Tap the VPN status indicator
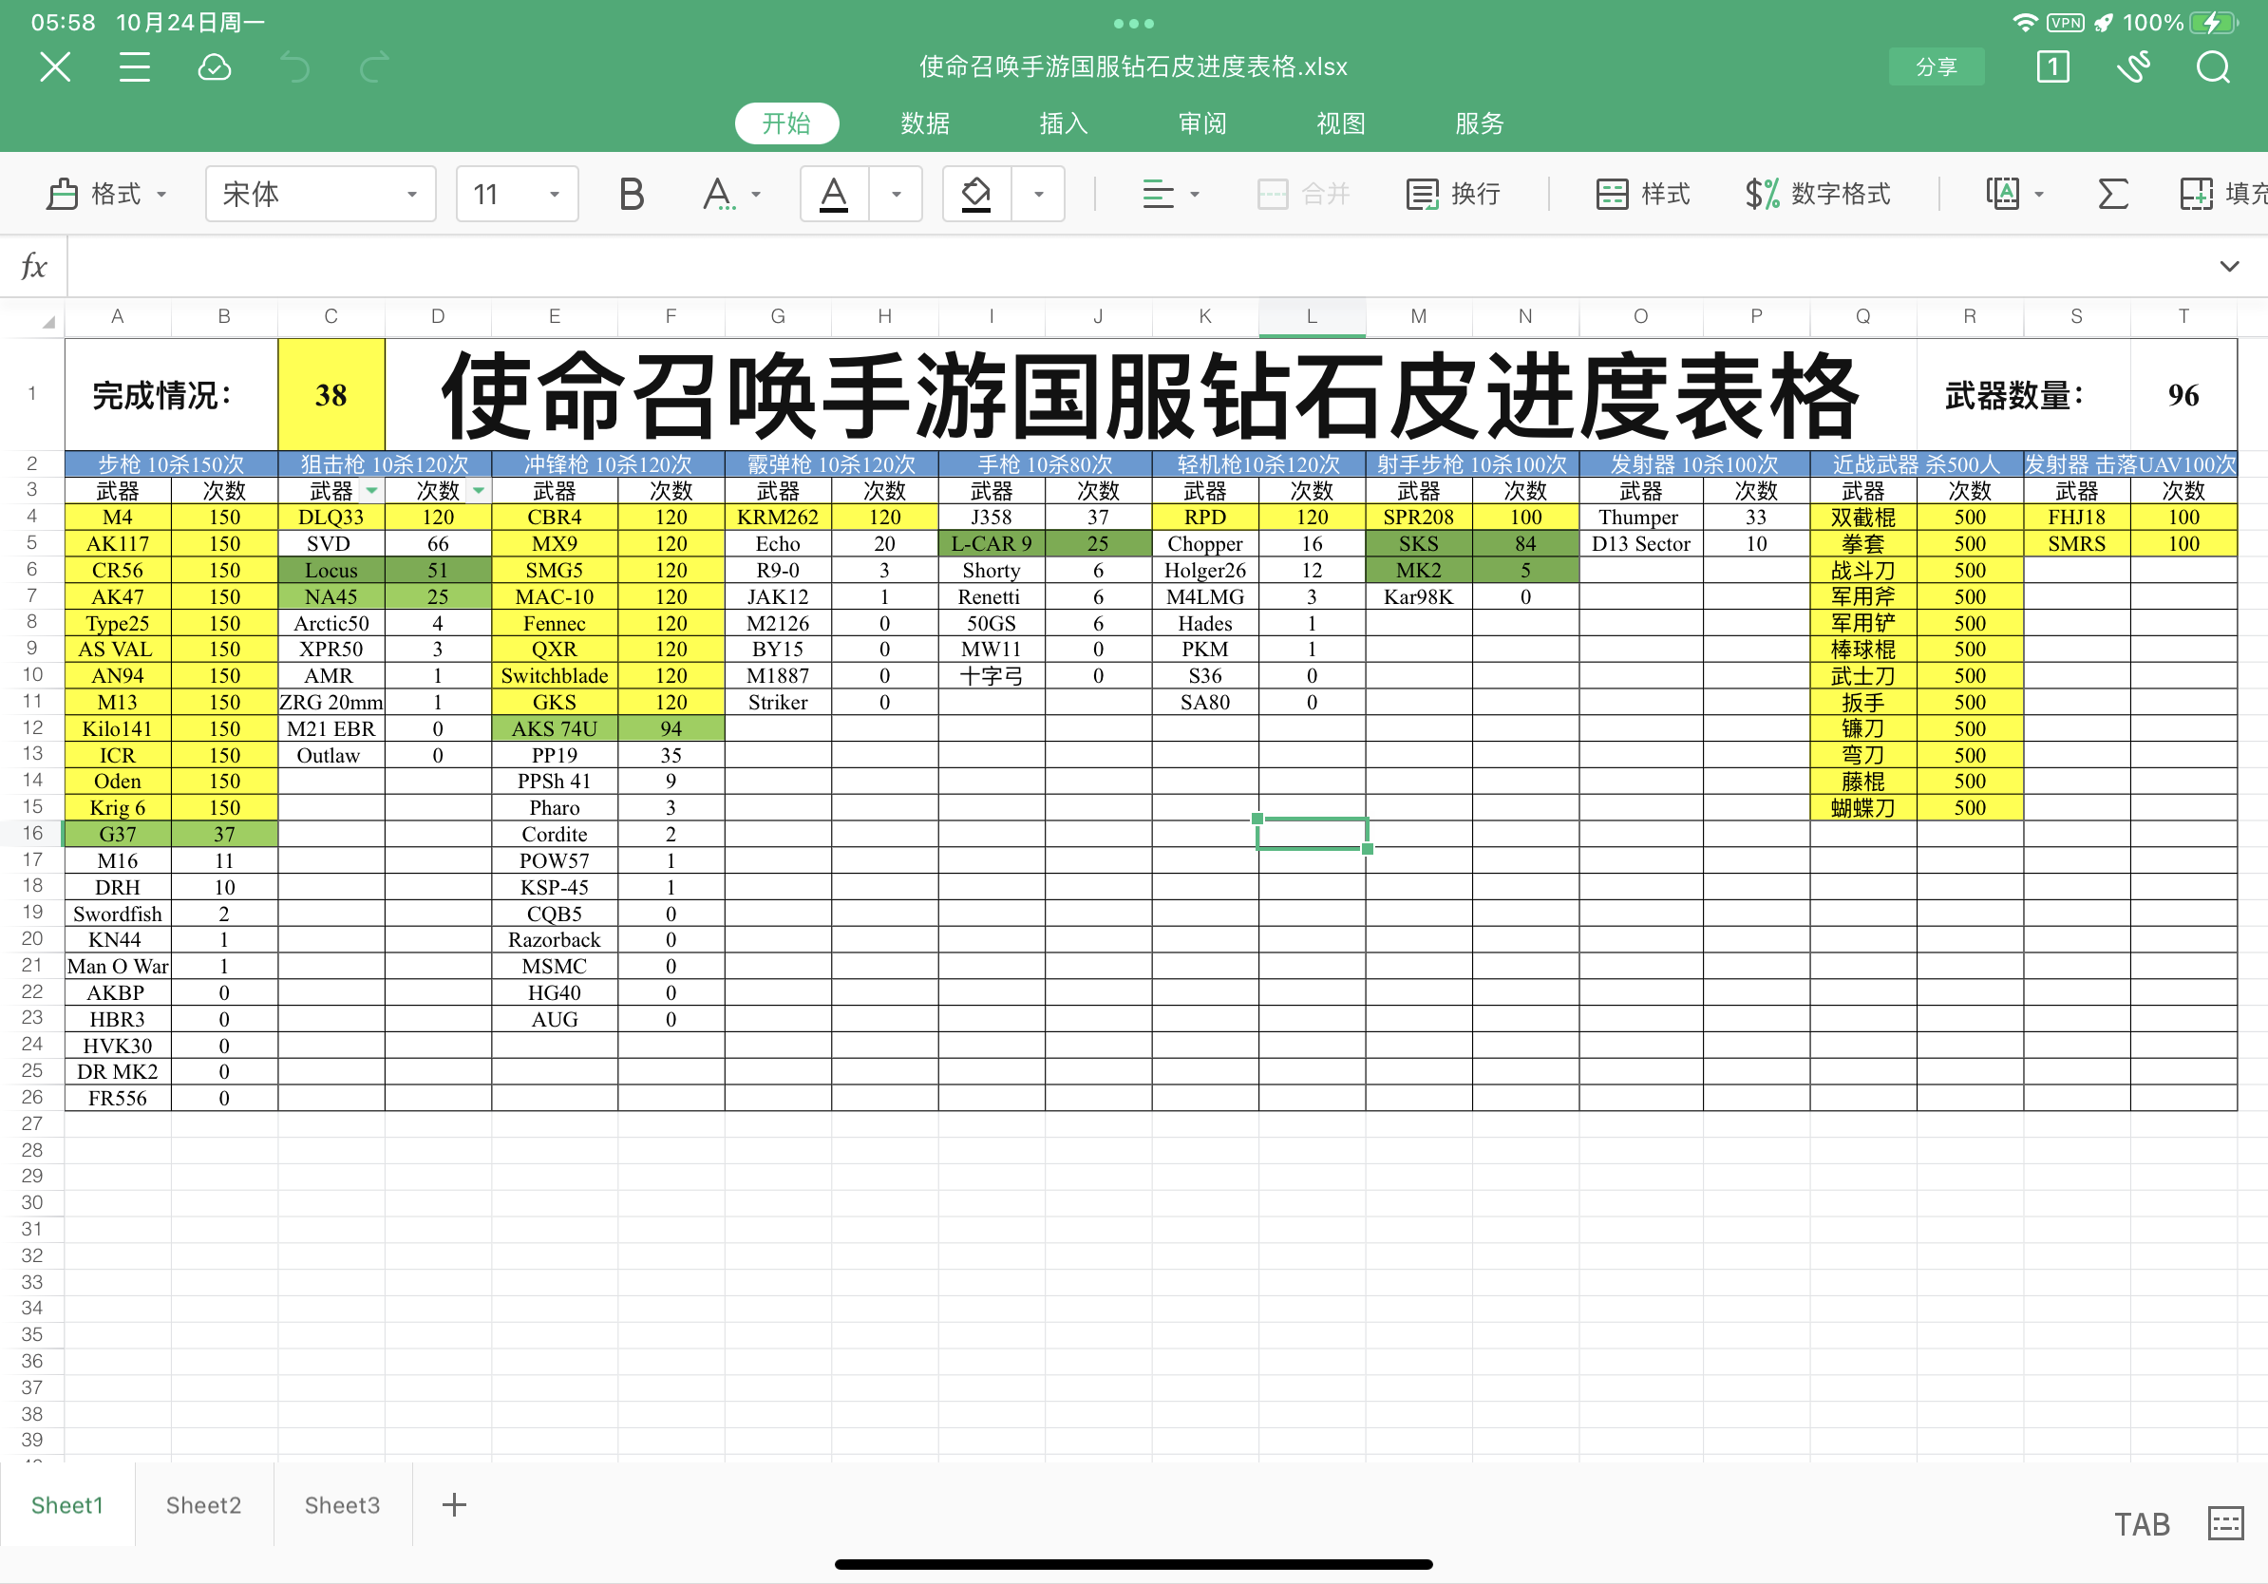This screenshot has width=2268, height=1584. pyautogui.click(x=2066, y=23)
